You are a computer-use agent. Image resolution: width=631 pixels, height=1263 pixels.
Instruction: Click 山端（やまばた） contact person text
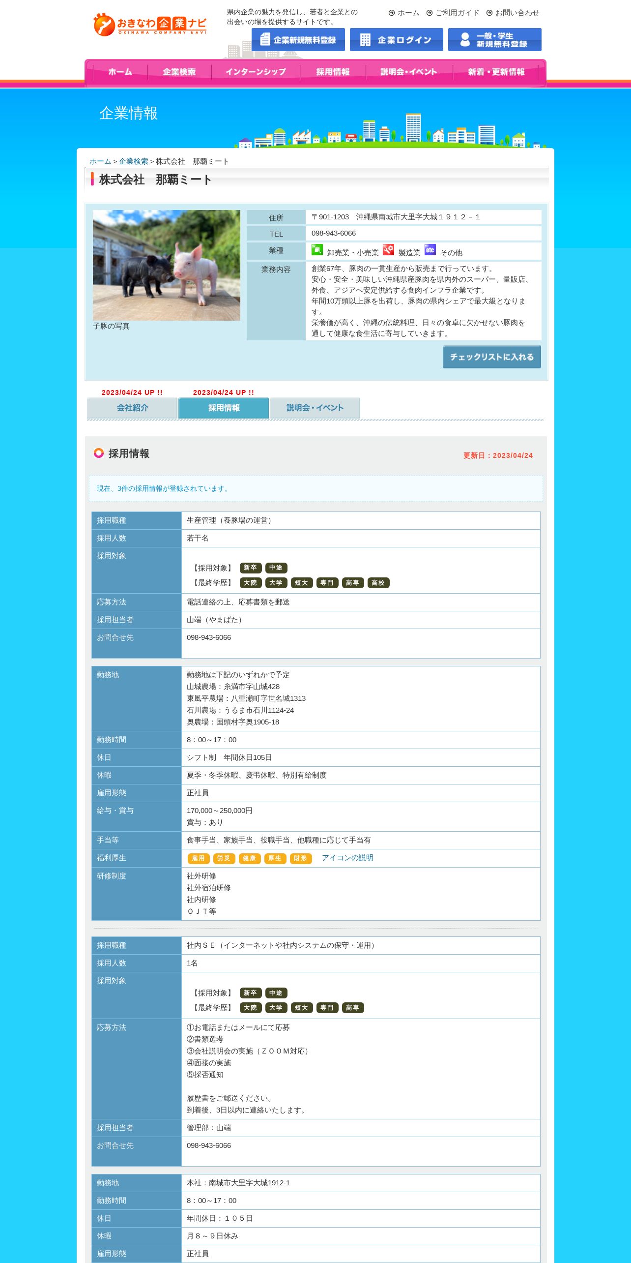pos(216,620)
